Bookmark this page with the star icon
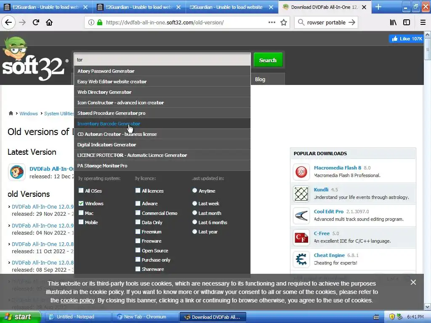This screenshot has height=323, width=431. 284,23
